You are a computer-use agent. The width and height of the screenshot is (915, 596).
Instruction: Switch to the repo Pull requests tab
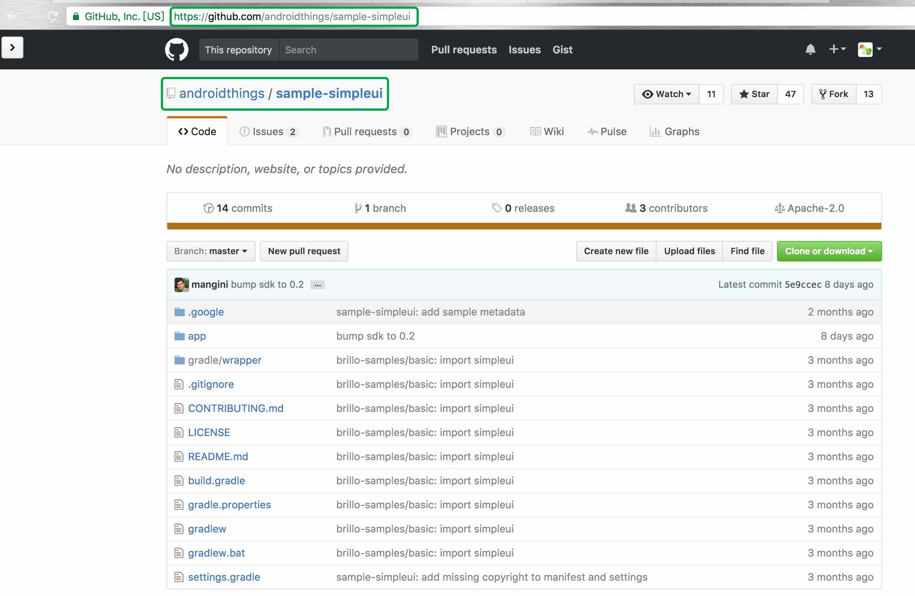(x=367, y=131)
